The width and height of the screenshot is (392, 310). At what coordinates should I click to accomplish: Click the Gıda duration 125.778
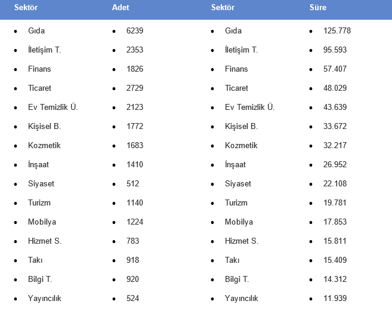337,30
